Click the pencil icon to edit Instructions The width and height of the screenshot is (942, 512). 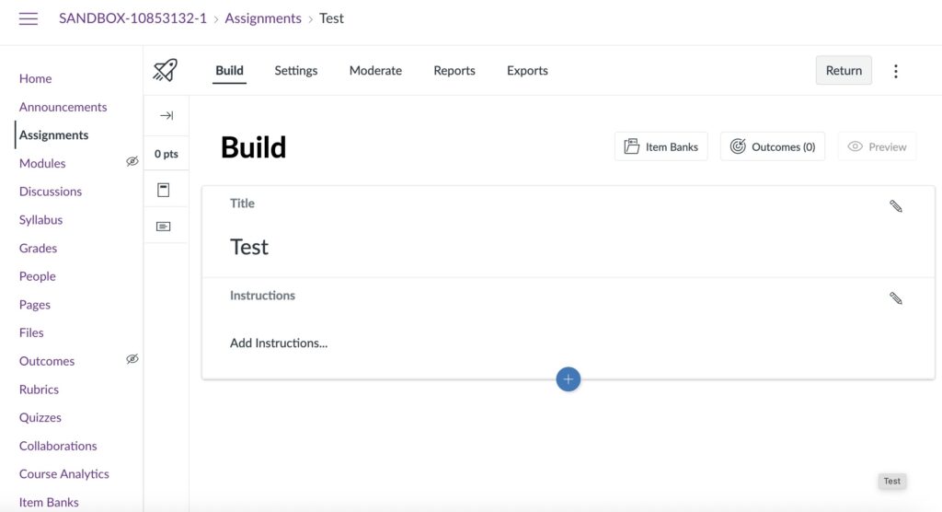pyautogui.click(x=895, y=298)
